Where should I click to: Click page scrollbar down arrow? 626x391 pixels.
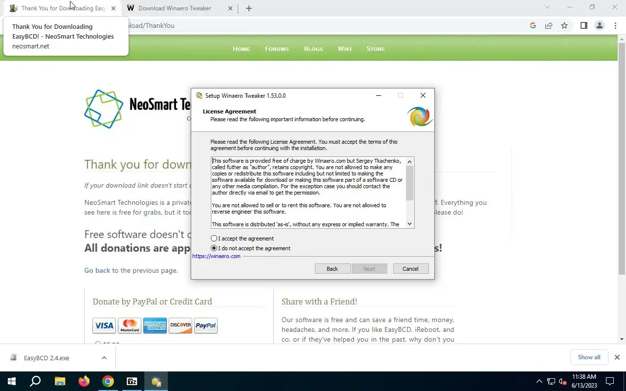pos(622,339)
